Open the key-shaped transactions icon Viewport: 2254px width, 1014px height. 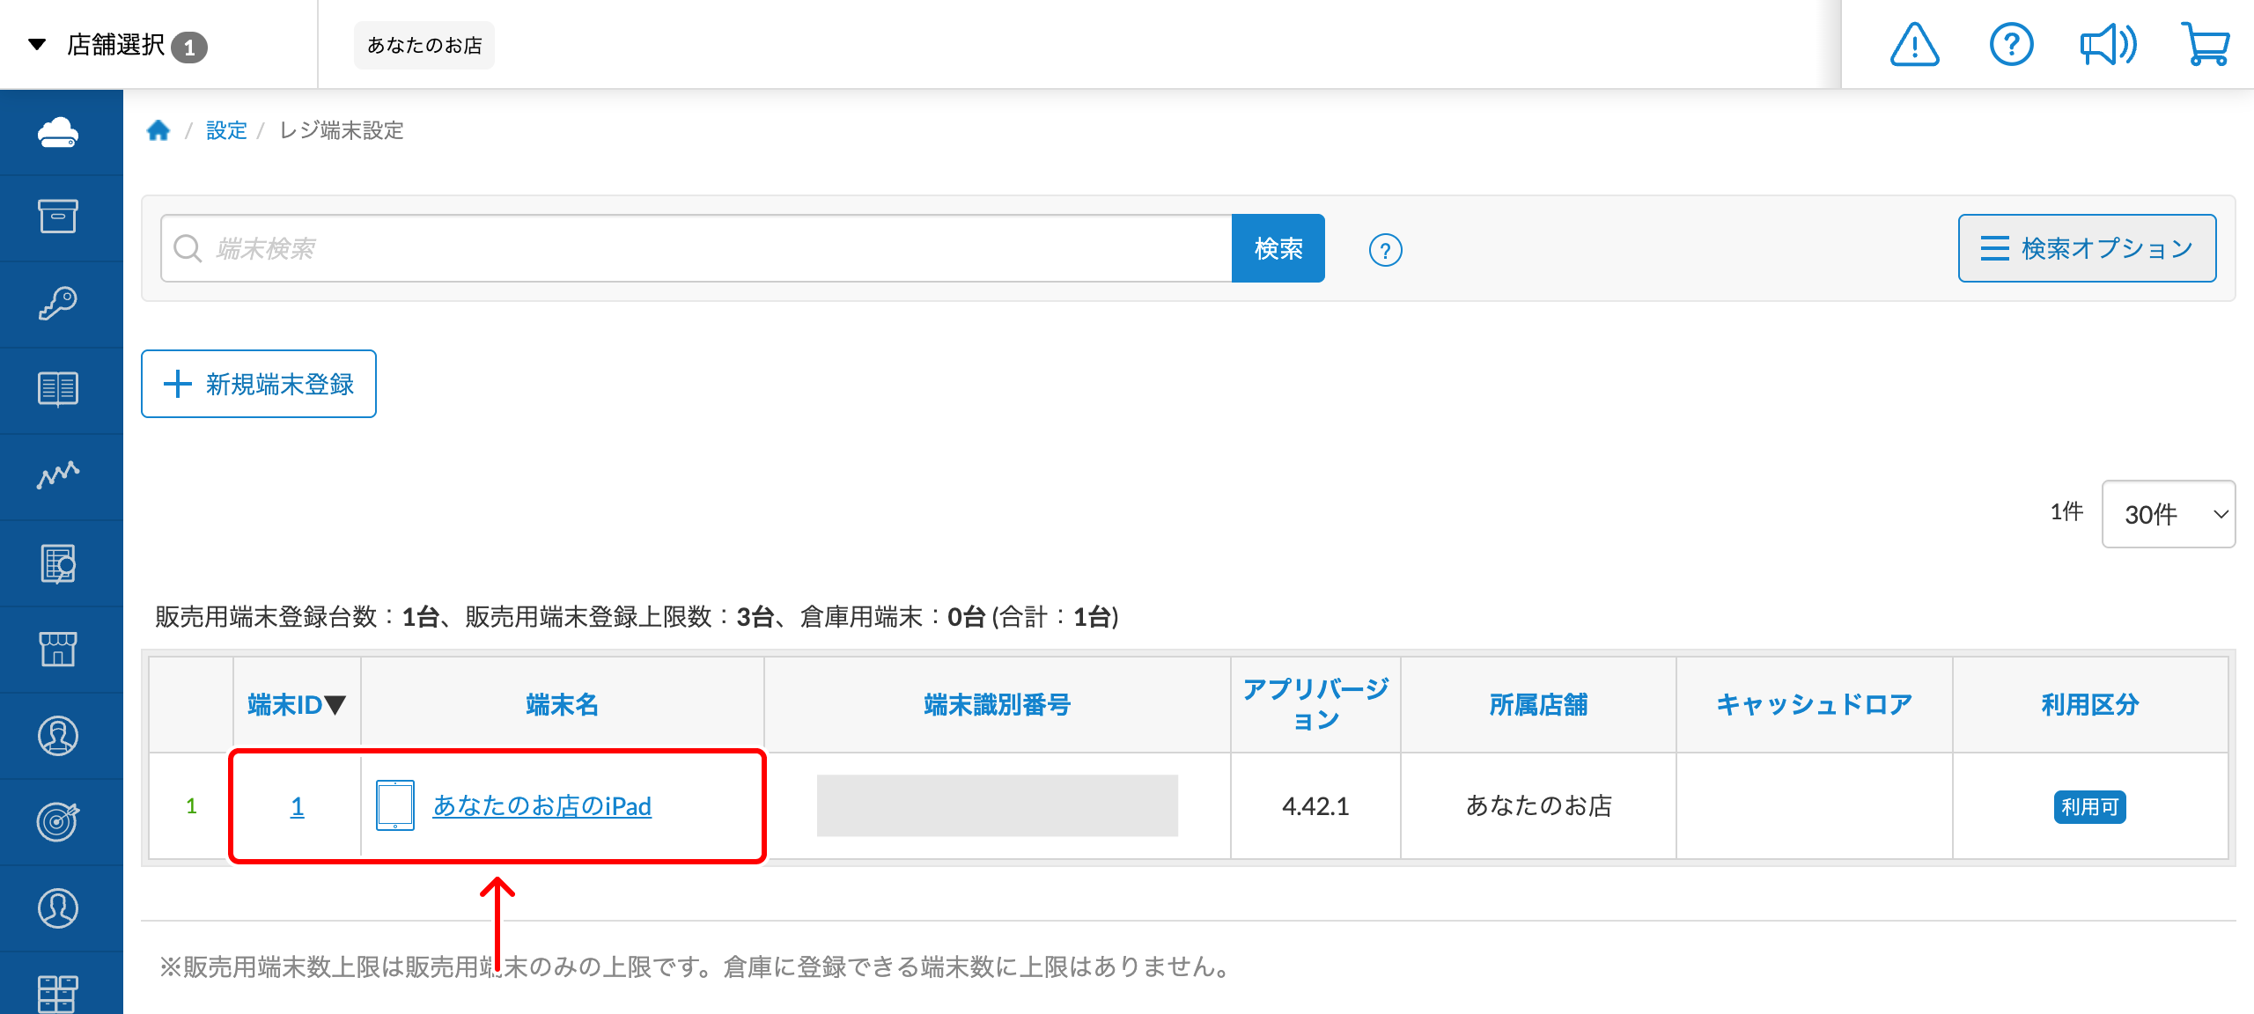58,303
